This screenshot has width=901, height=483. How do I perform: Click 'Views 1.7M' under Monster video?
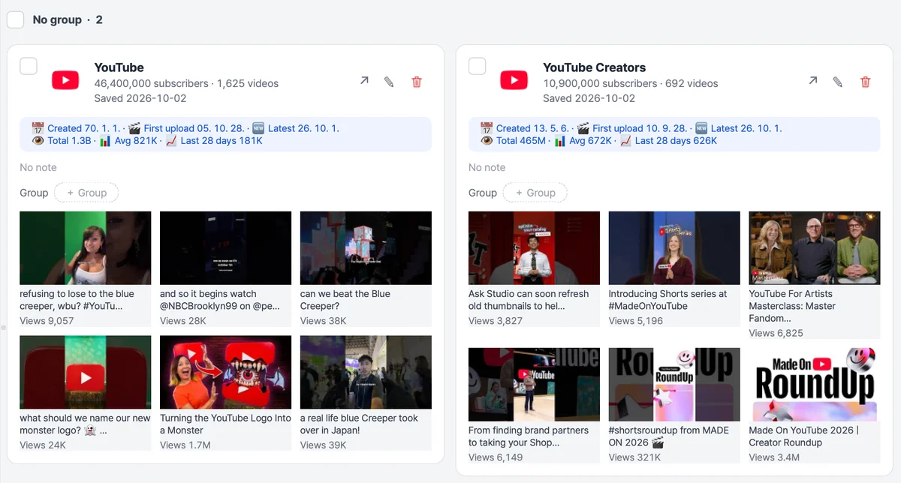click(185, 445)
